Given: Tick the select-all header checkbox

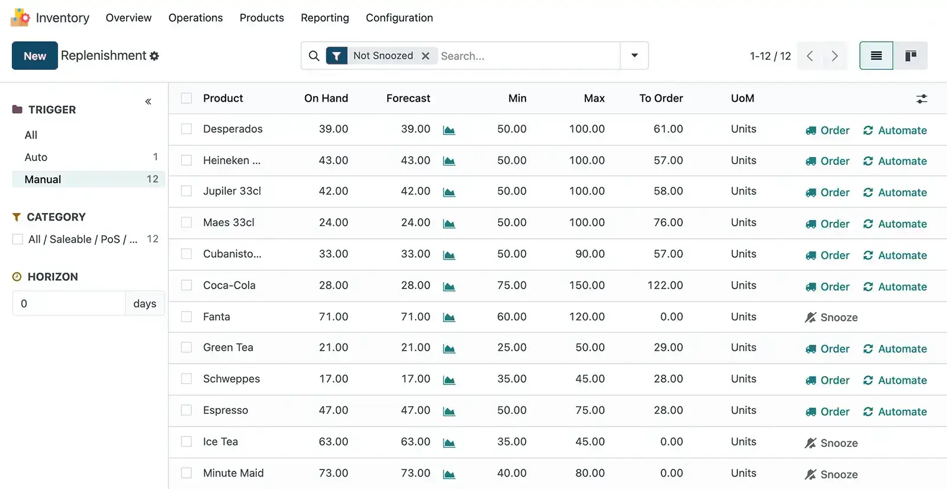Looking at the screenshot, I should point(186,98).
